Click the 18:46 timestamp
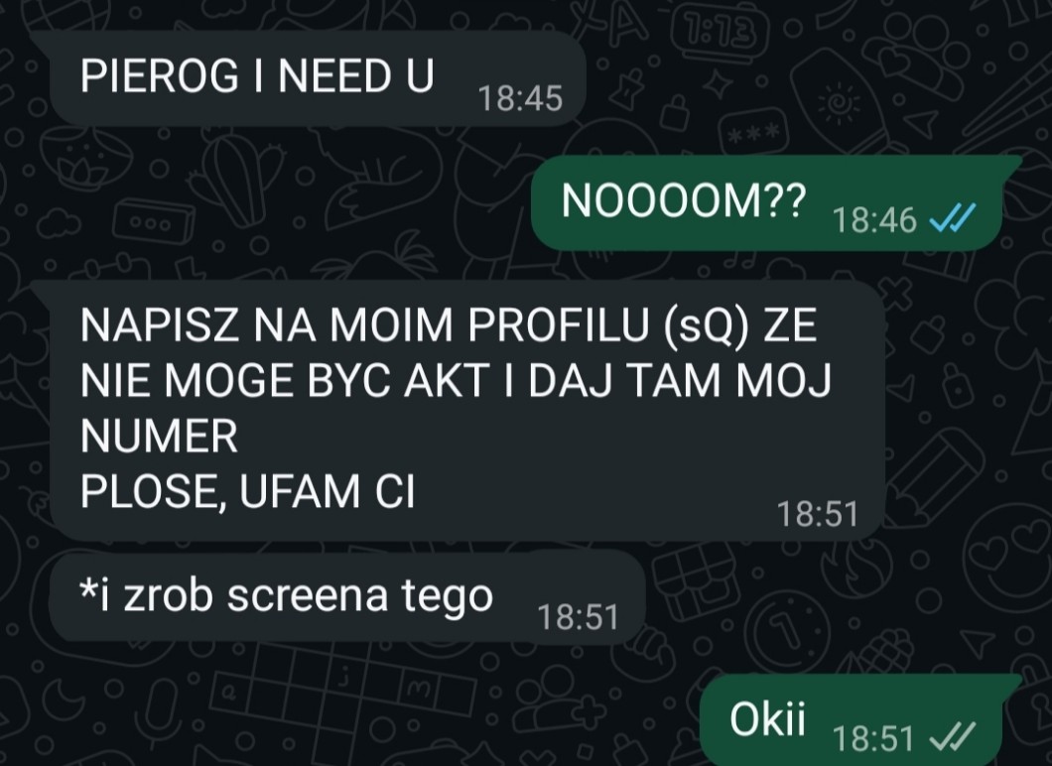This screenshot has height=766, width=1052. pos(874,219)
